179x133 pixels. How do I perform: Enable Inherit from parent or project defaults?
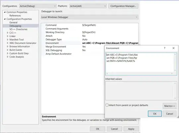pyautogui.click(x=107, y=105)
